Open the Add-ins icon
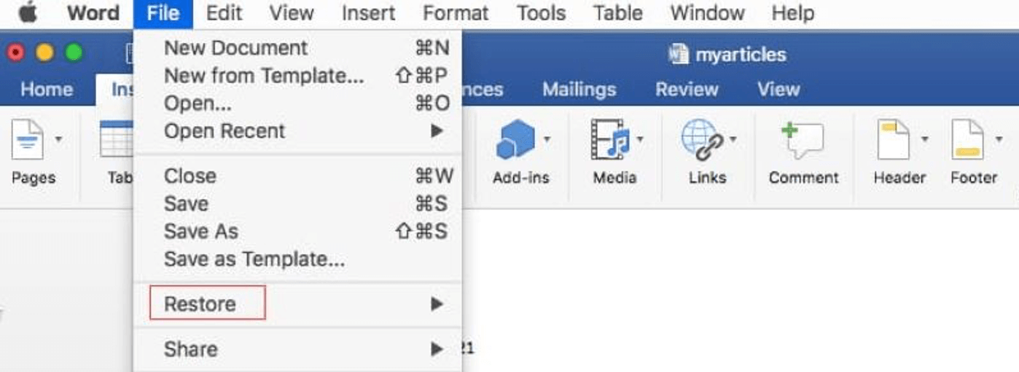This screenshot has width=1019, height=372. (515, 140)
